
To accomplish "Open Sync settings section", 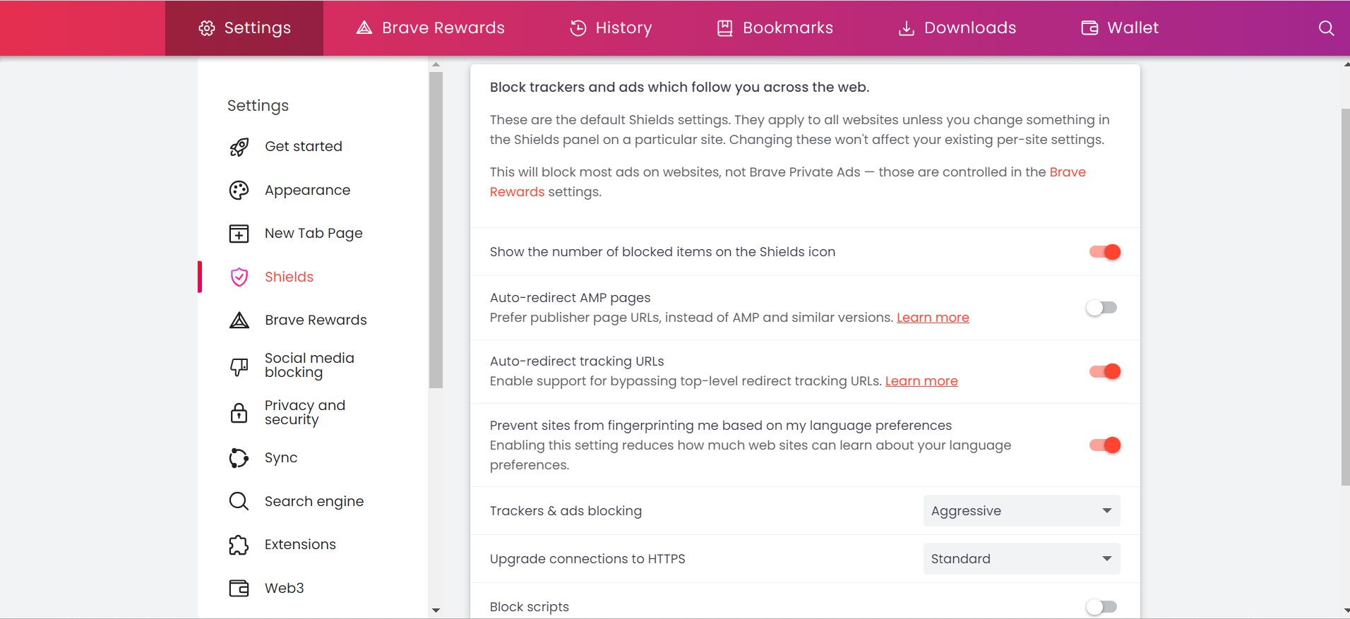I will pos(281,458).
